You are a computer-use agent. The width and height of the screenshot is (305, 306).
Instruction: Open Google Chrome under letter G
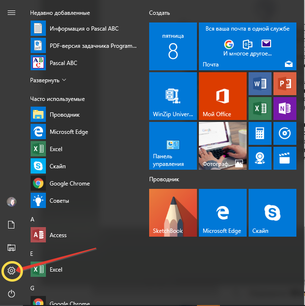click(84, 302)
